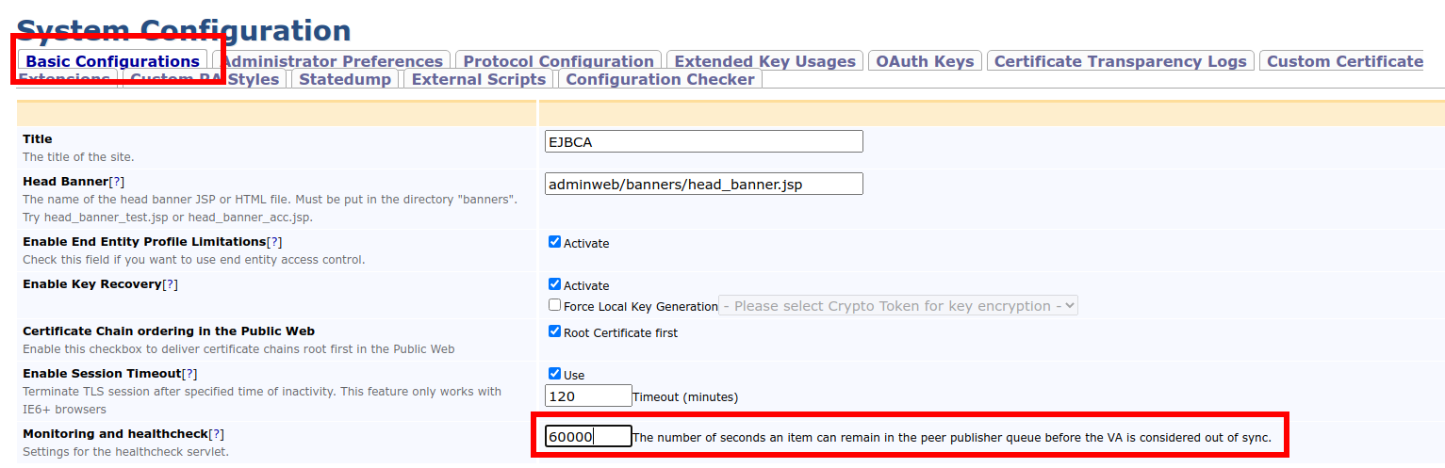The image size is (1445, 468).
Task: Switch to Configuration Checker tab
Action: (660, 79)
